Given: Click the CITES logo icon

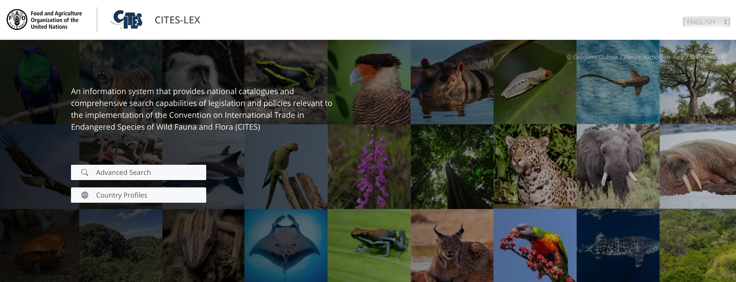Looking at the screenshot, I should (x=127, y=20).
